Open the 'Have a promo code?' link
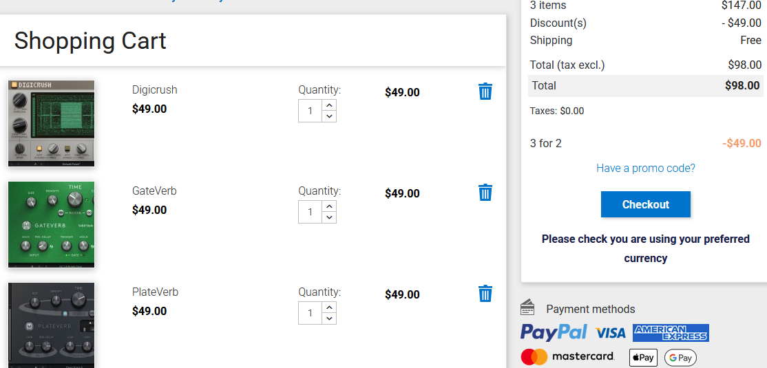Screen dimensions: 767x368 [x=646, y=168]
